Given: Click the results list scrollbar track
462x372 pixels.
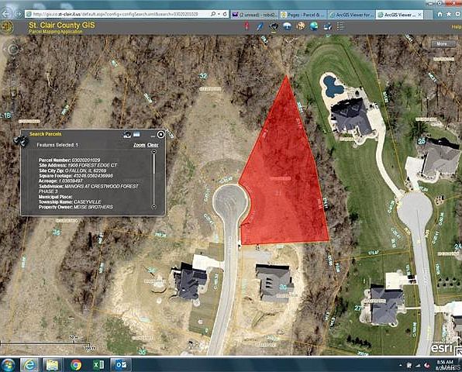Looking at the screenshot, I should point(153,179).
